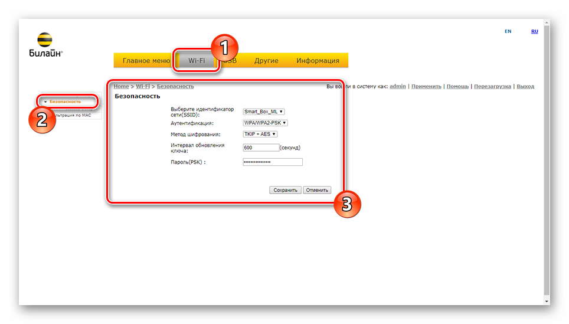Click Home in the breadcrumb
569x324 pixels.
[121, 86]
